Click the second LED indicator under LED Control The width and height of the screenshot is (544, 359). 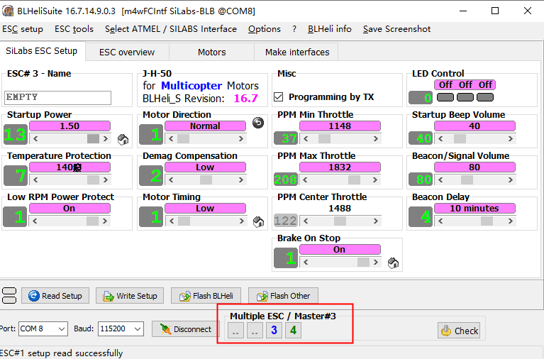(x=465, y=98)
